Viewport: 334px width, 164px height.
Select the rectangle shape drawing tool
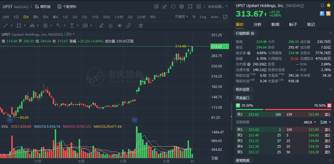[x=19, y=26]
